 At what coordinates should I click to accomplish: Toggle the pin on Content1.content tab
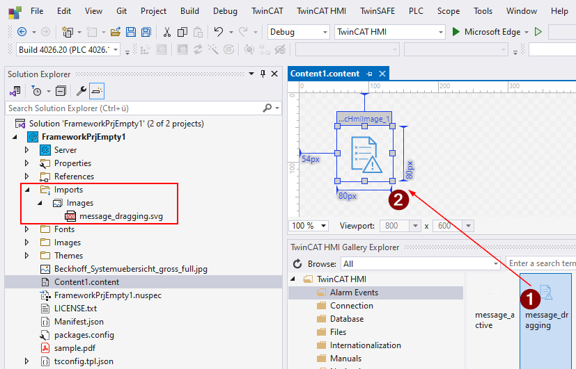pyautogui.click(x=370, y=74)
